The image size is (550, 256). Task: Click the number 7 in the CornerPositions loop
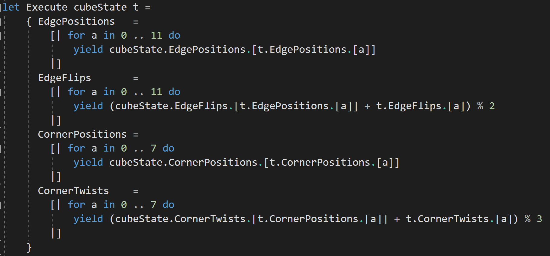point(153,148)
